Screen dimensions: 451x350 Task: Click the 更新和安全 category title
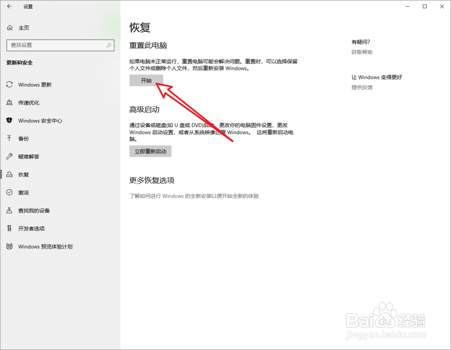click(19, 63)
